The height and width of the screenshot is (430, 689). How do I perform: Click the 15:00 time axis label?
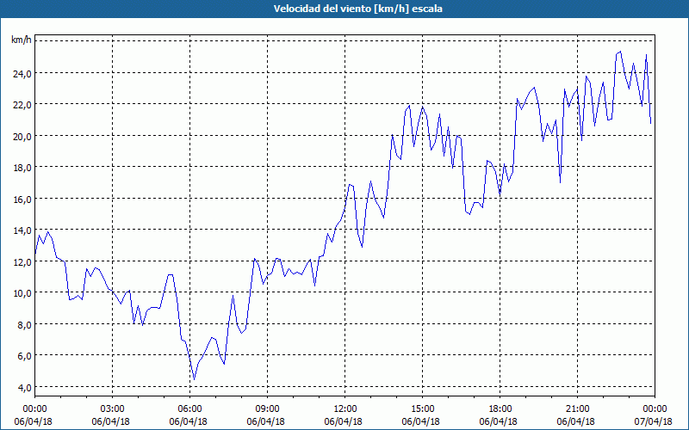[x=422, y=409]
